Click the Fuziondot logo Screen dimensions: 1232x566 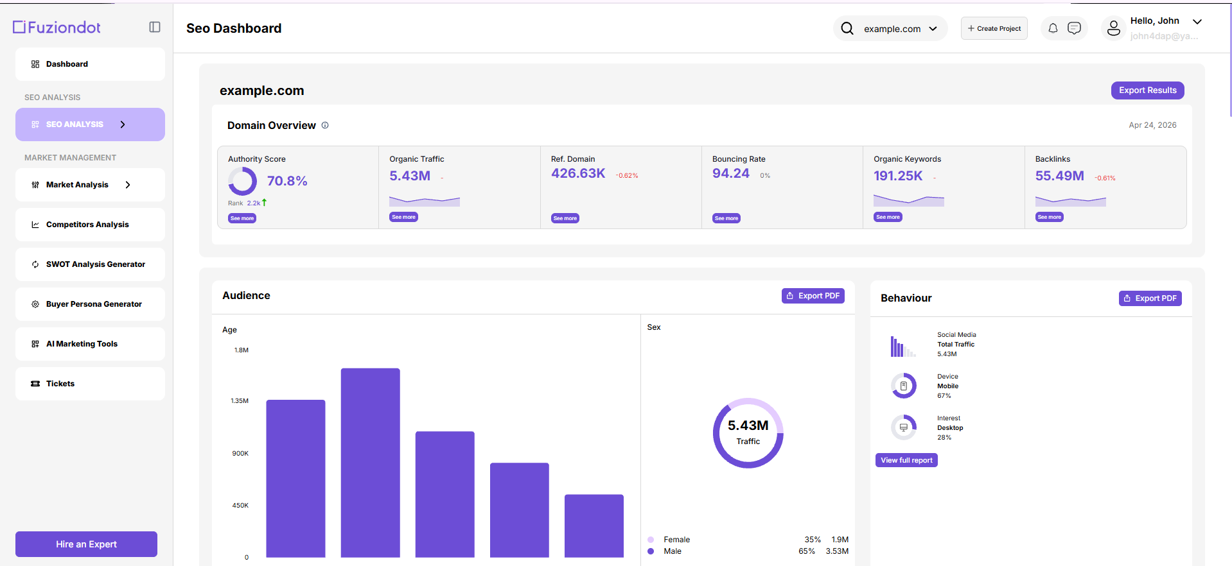57,27
